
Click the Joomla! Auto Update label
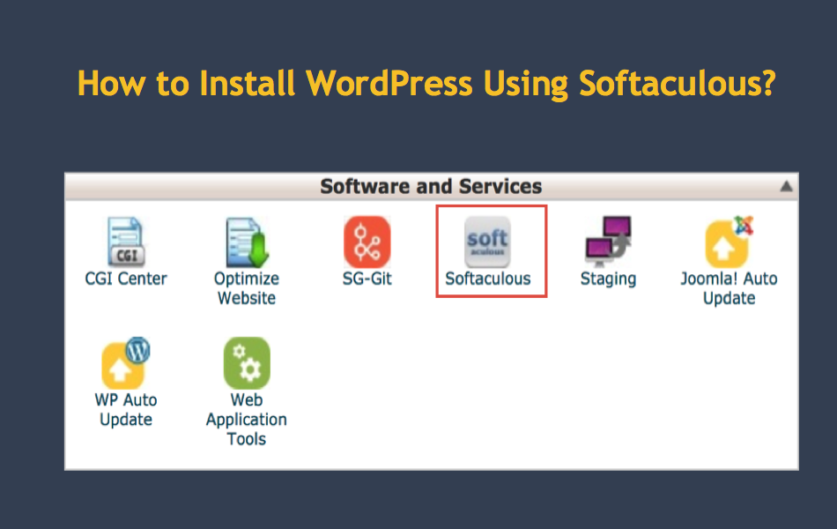pyautogui.click(x=730, y=288)
